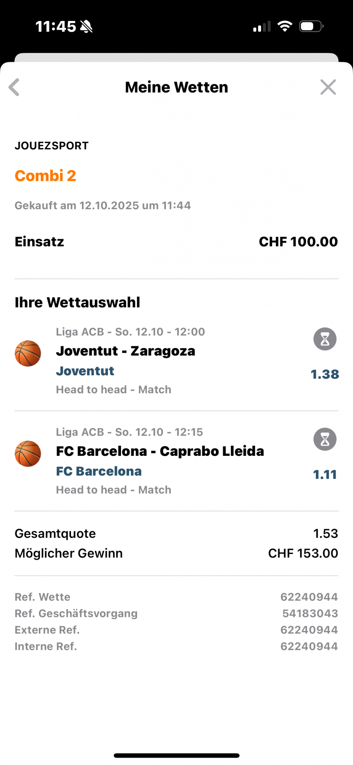The width and height of the screenshot is (353, 765).
Task: Open the Joventut - Zaragoza match
Action: tap(125, 351)
